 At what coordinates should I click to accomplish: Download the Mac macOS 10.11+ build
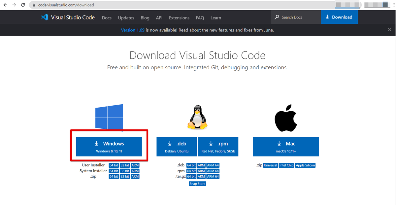click(286, 147)
